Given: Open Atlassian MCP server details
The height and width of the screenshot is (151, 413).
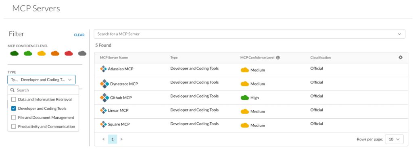Looking at the screenshot, I should [121, 69].
